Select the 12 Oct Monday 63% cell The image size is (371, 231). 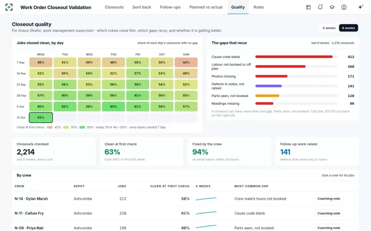coord(41,118)
